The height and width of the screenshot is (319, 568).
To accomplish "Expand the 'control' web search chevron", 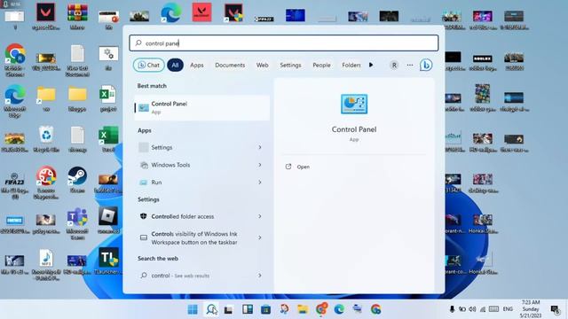I will coord(260,276).
